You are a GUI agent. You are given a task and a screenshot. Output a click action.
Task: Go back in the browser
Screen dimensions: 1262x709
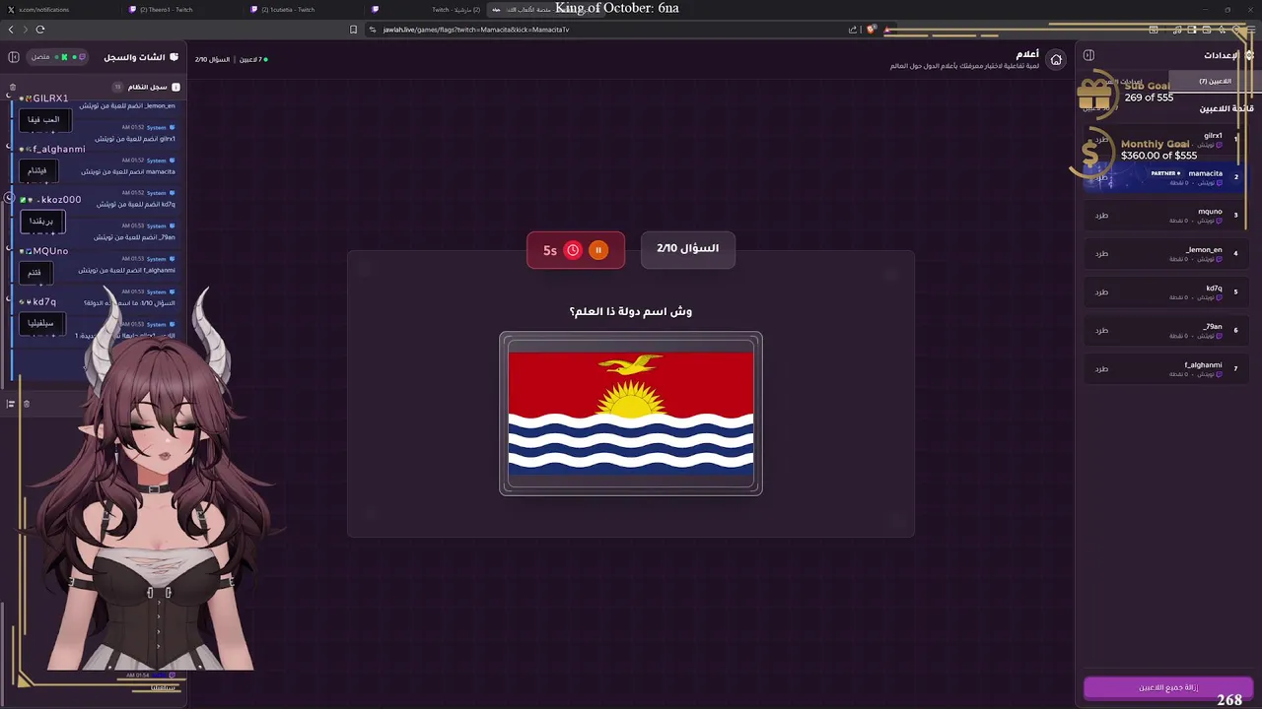(12, 30)
